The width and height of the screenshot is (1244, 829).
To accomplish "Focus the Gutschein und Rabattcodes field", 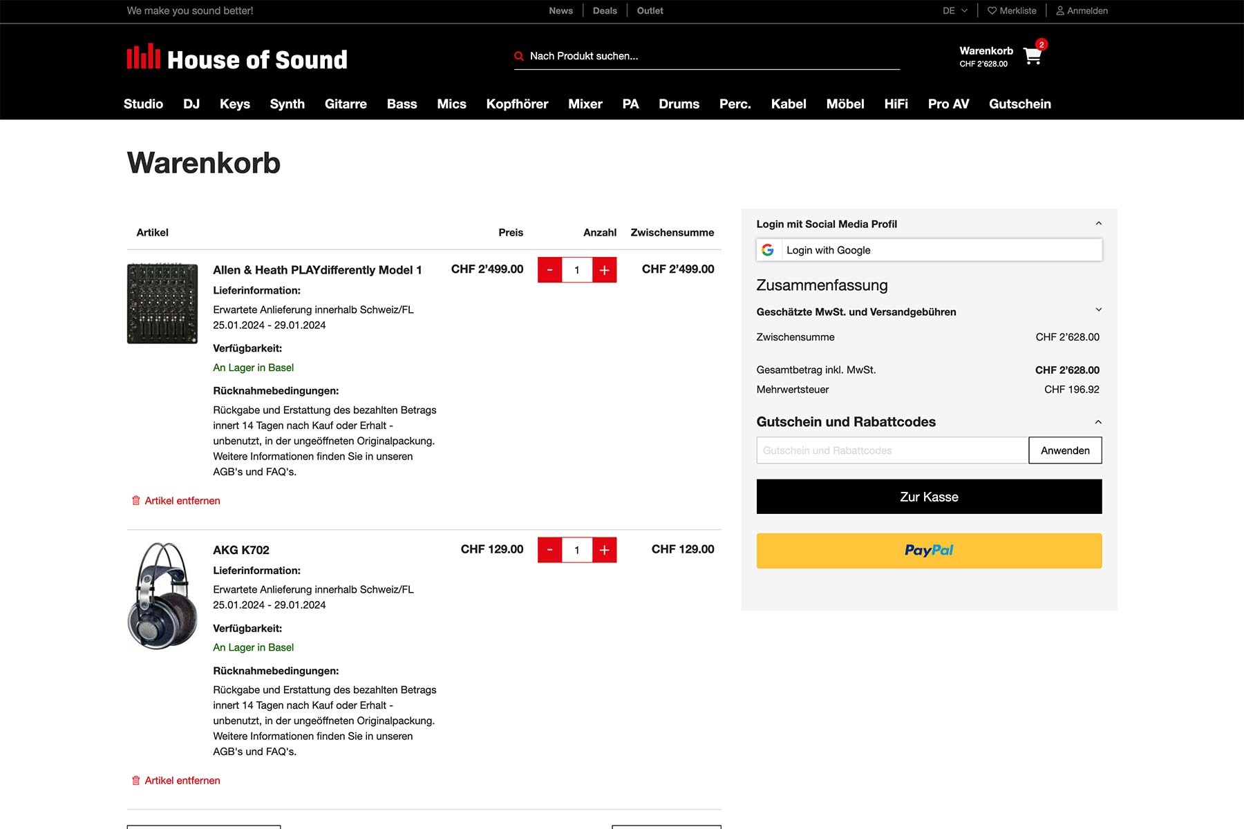I will click(892, 450).
